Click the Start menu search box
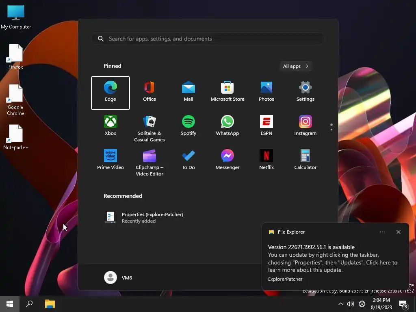The height and width of the screenshot is (312, 416). click(208, 39)
